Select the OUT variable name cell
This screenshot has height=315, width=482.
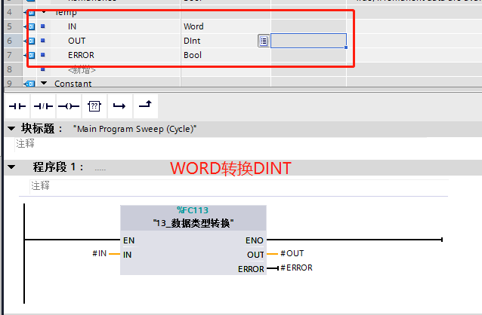[116, 41]
